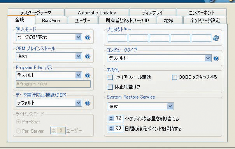Click the third product key field
The image size is (235, 149).
(x=160, y=38)
